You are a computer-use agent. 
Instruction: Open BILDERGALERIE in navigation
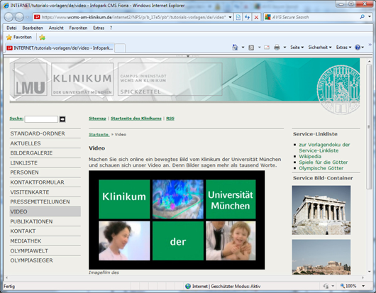pos(45,153)
